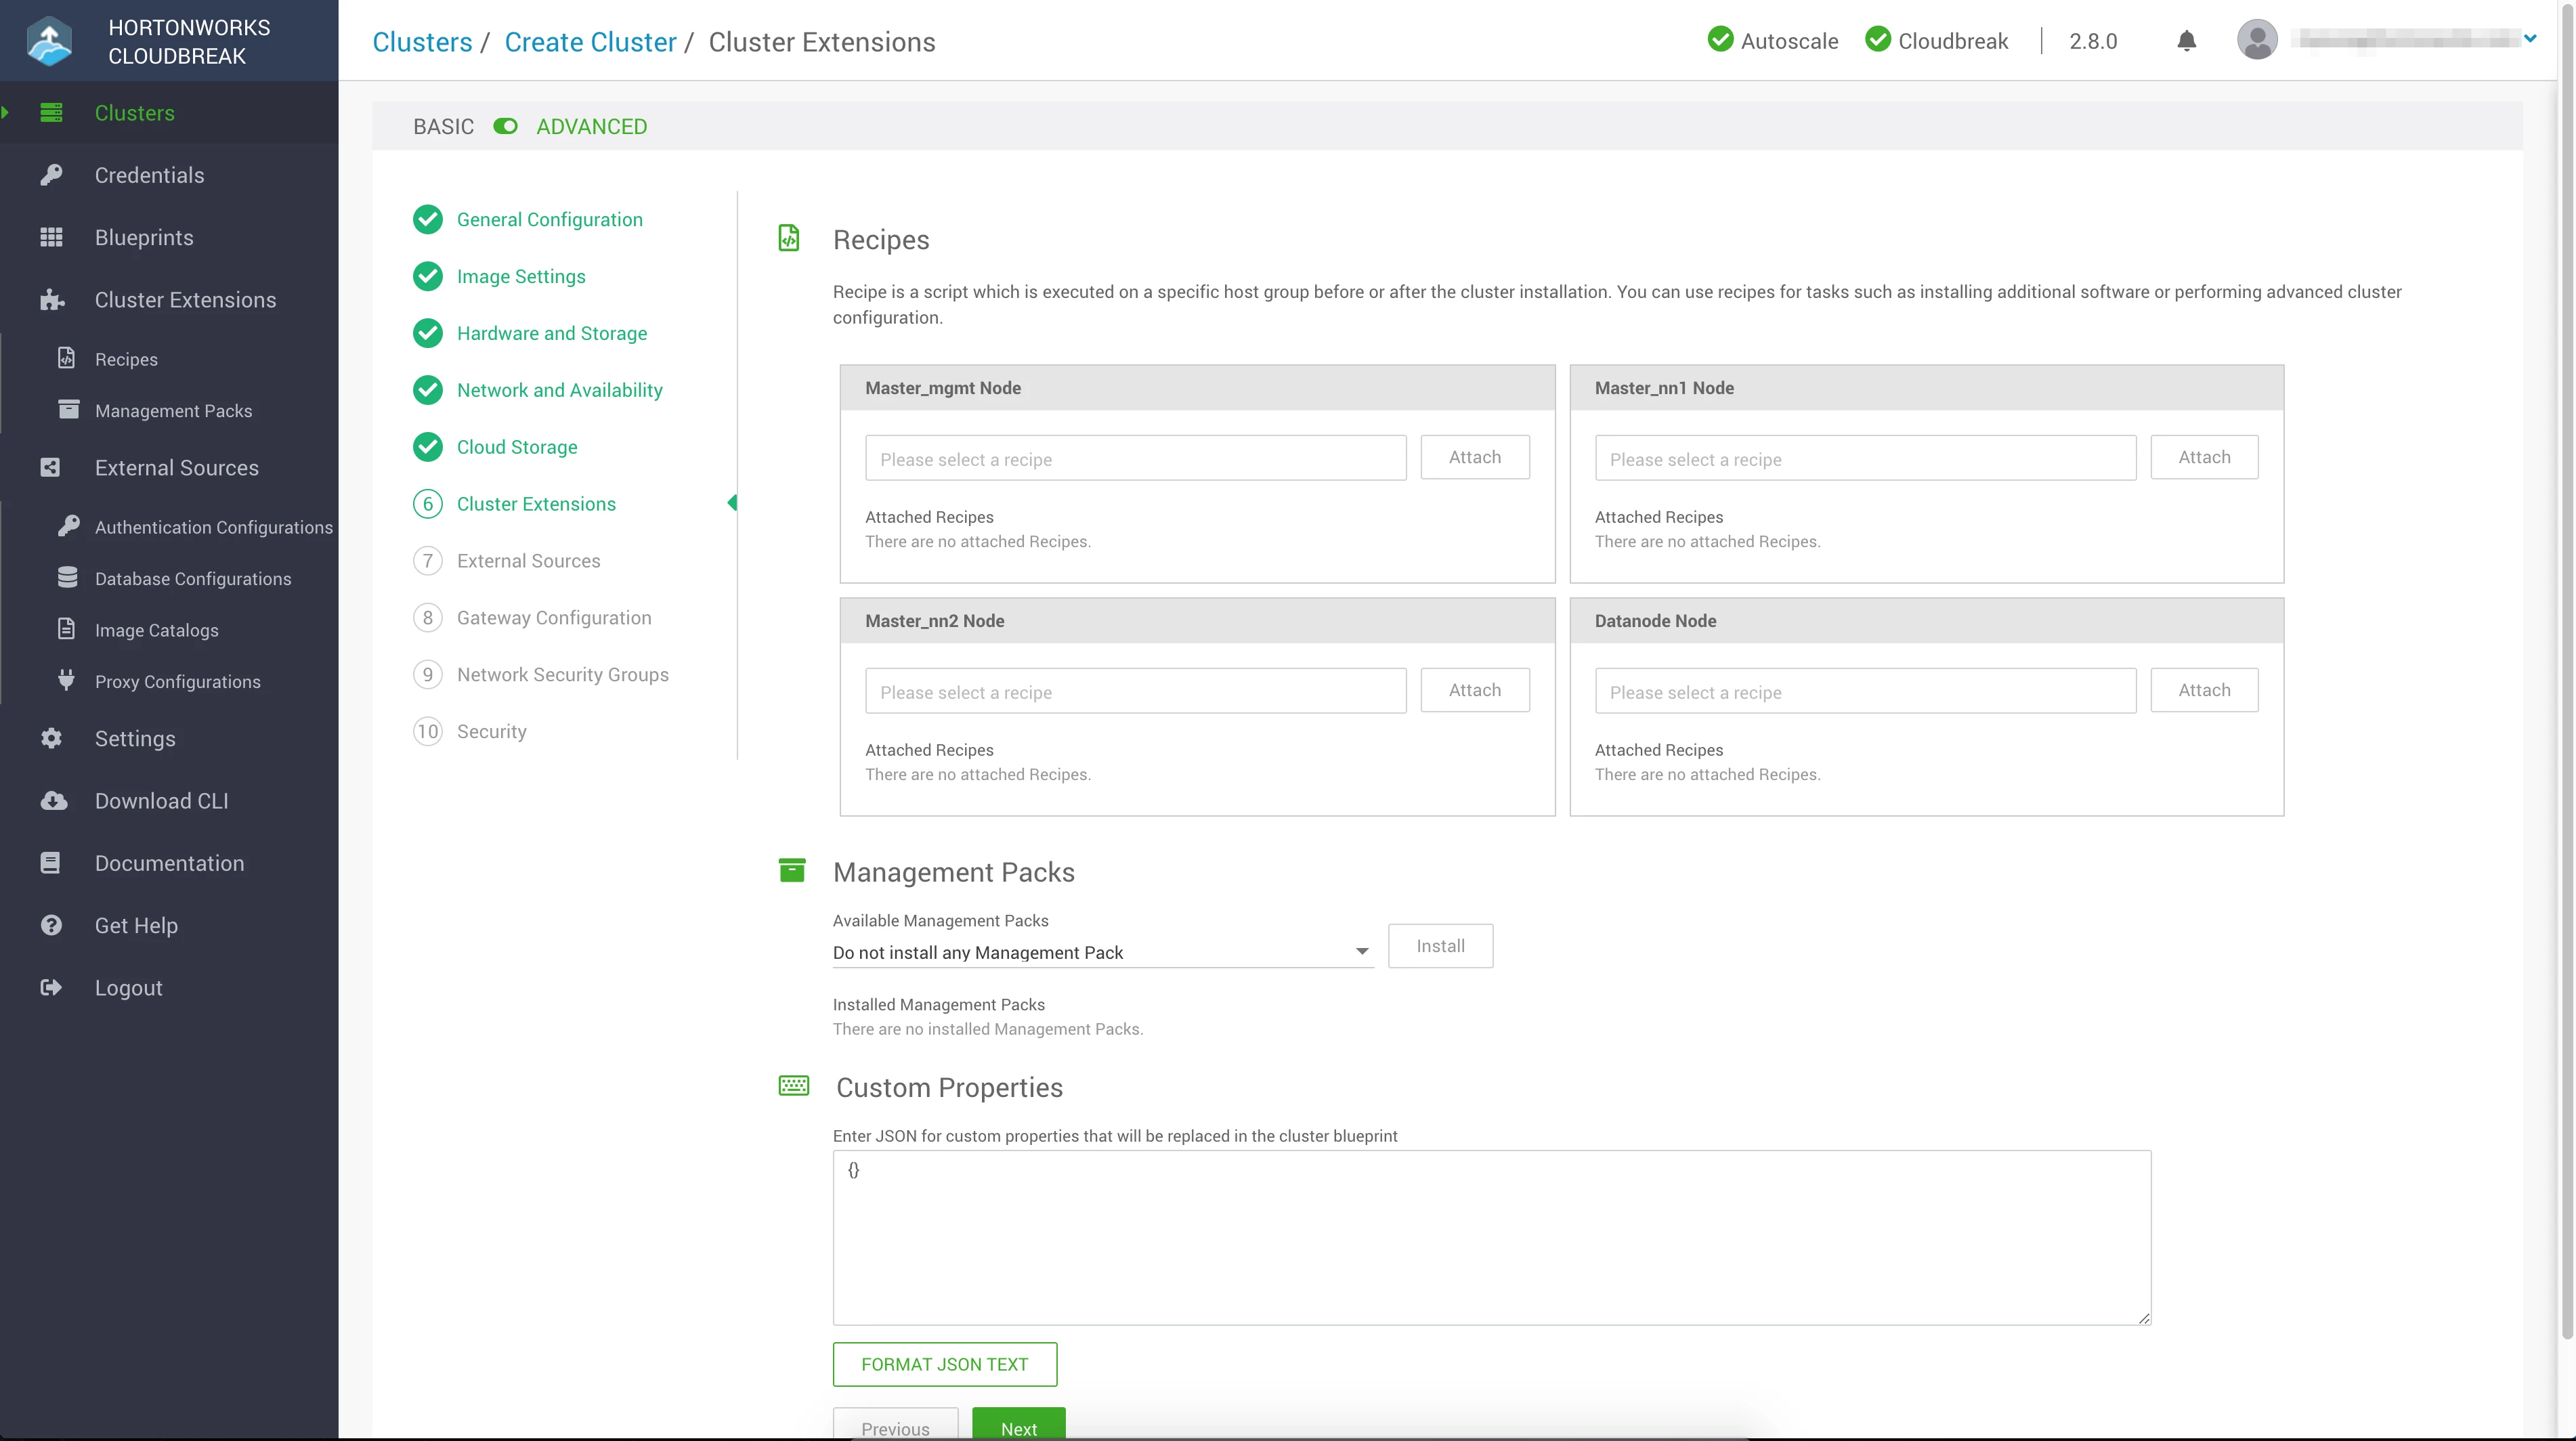Viewport: 2576px width, 1441px height.
Task: Attach recipe to Master_mgmt Node
Action: (1475, 457)
